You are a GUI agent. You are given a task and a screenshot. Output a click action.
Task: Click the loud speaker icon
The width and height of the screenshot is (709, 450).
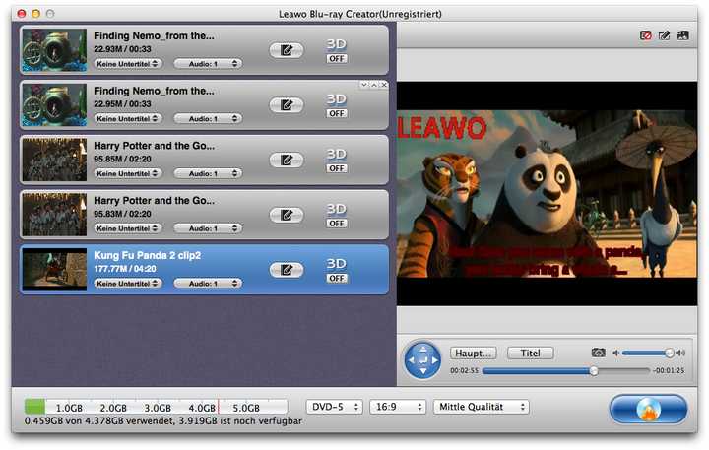point(680,353)
